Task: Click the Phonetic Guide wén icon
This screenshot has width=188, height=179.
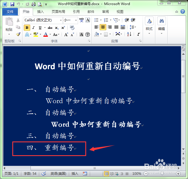Action: (x=81, y=20)
